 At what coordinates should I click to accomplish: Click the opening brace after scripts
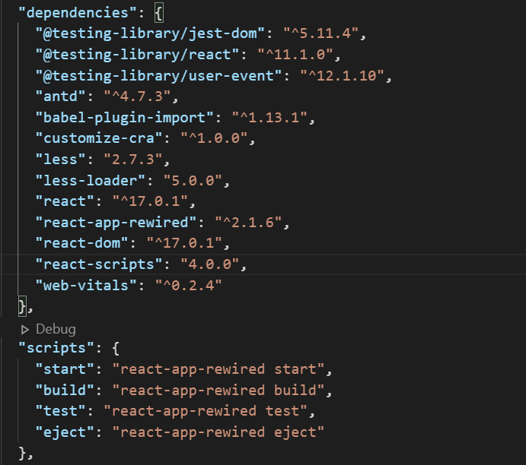pyautogui.click(x=116, y=349)
